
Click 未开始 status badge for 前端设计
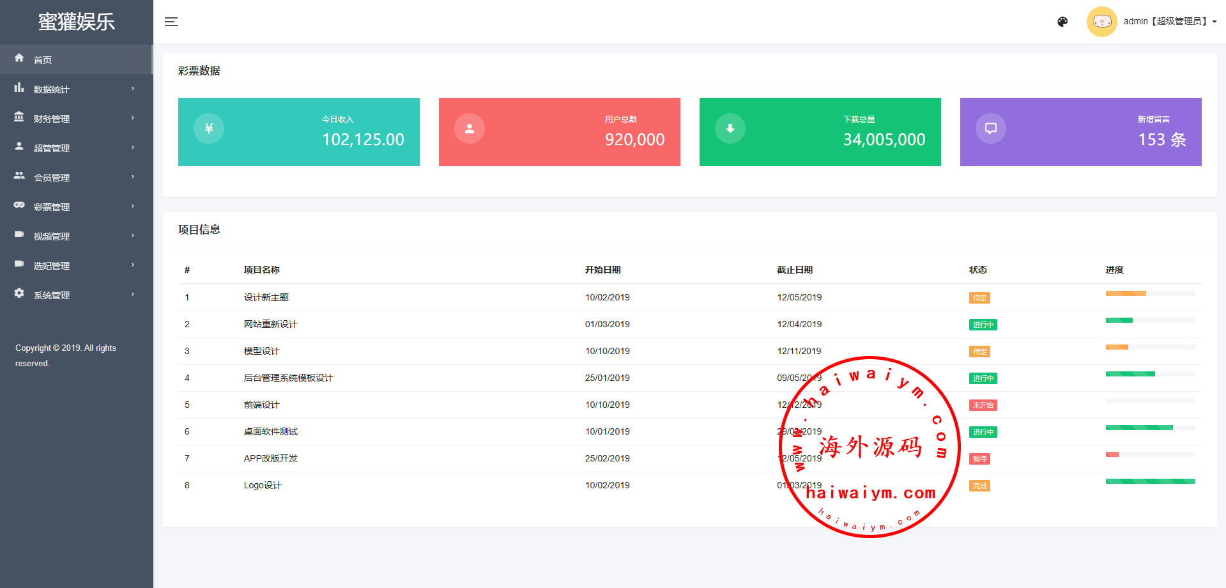(983, 405)
